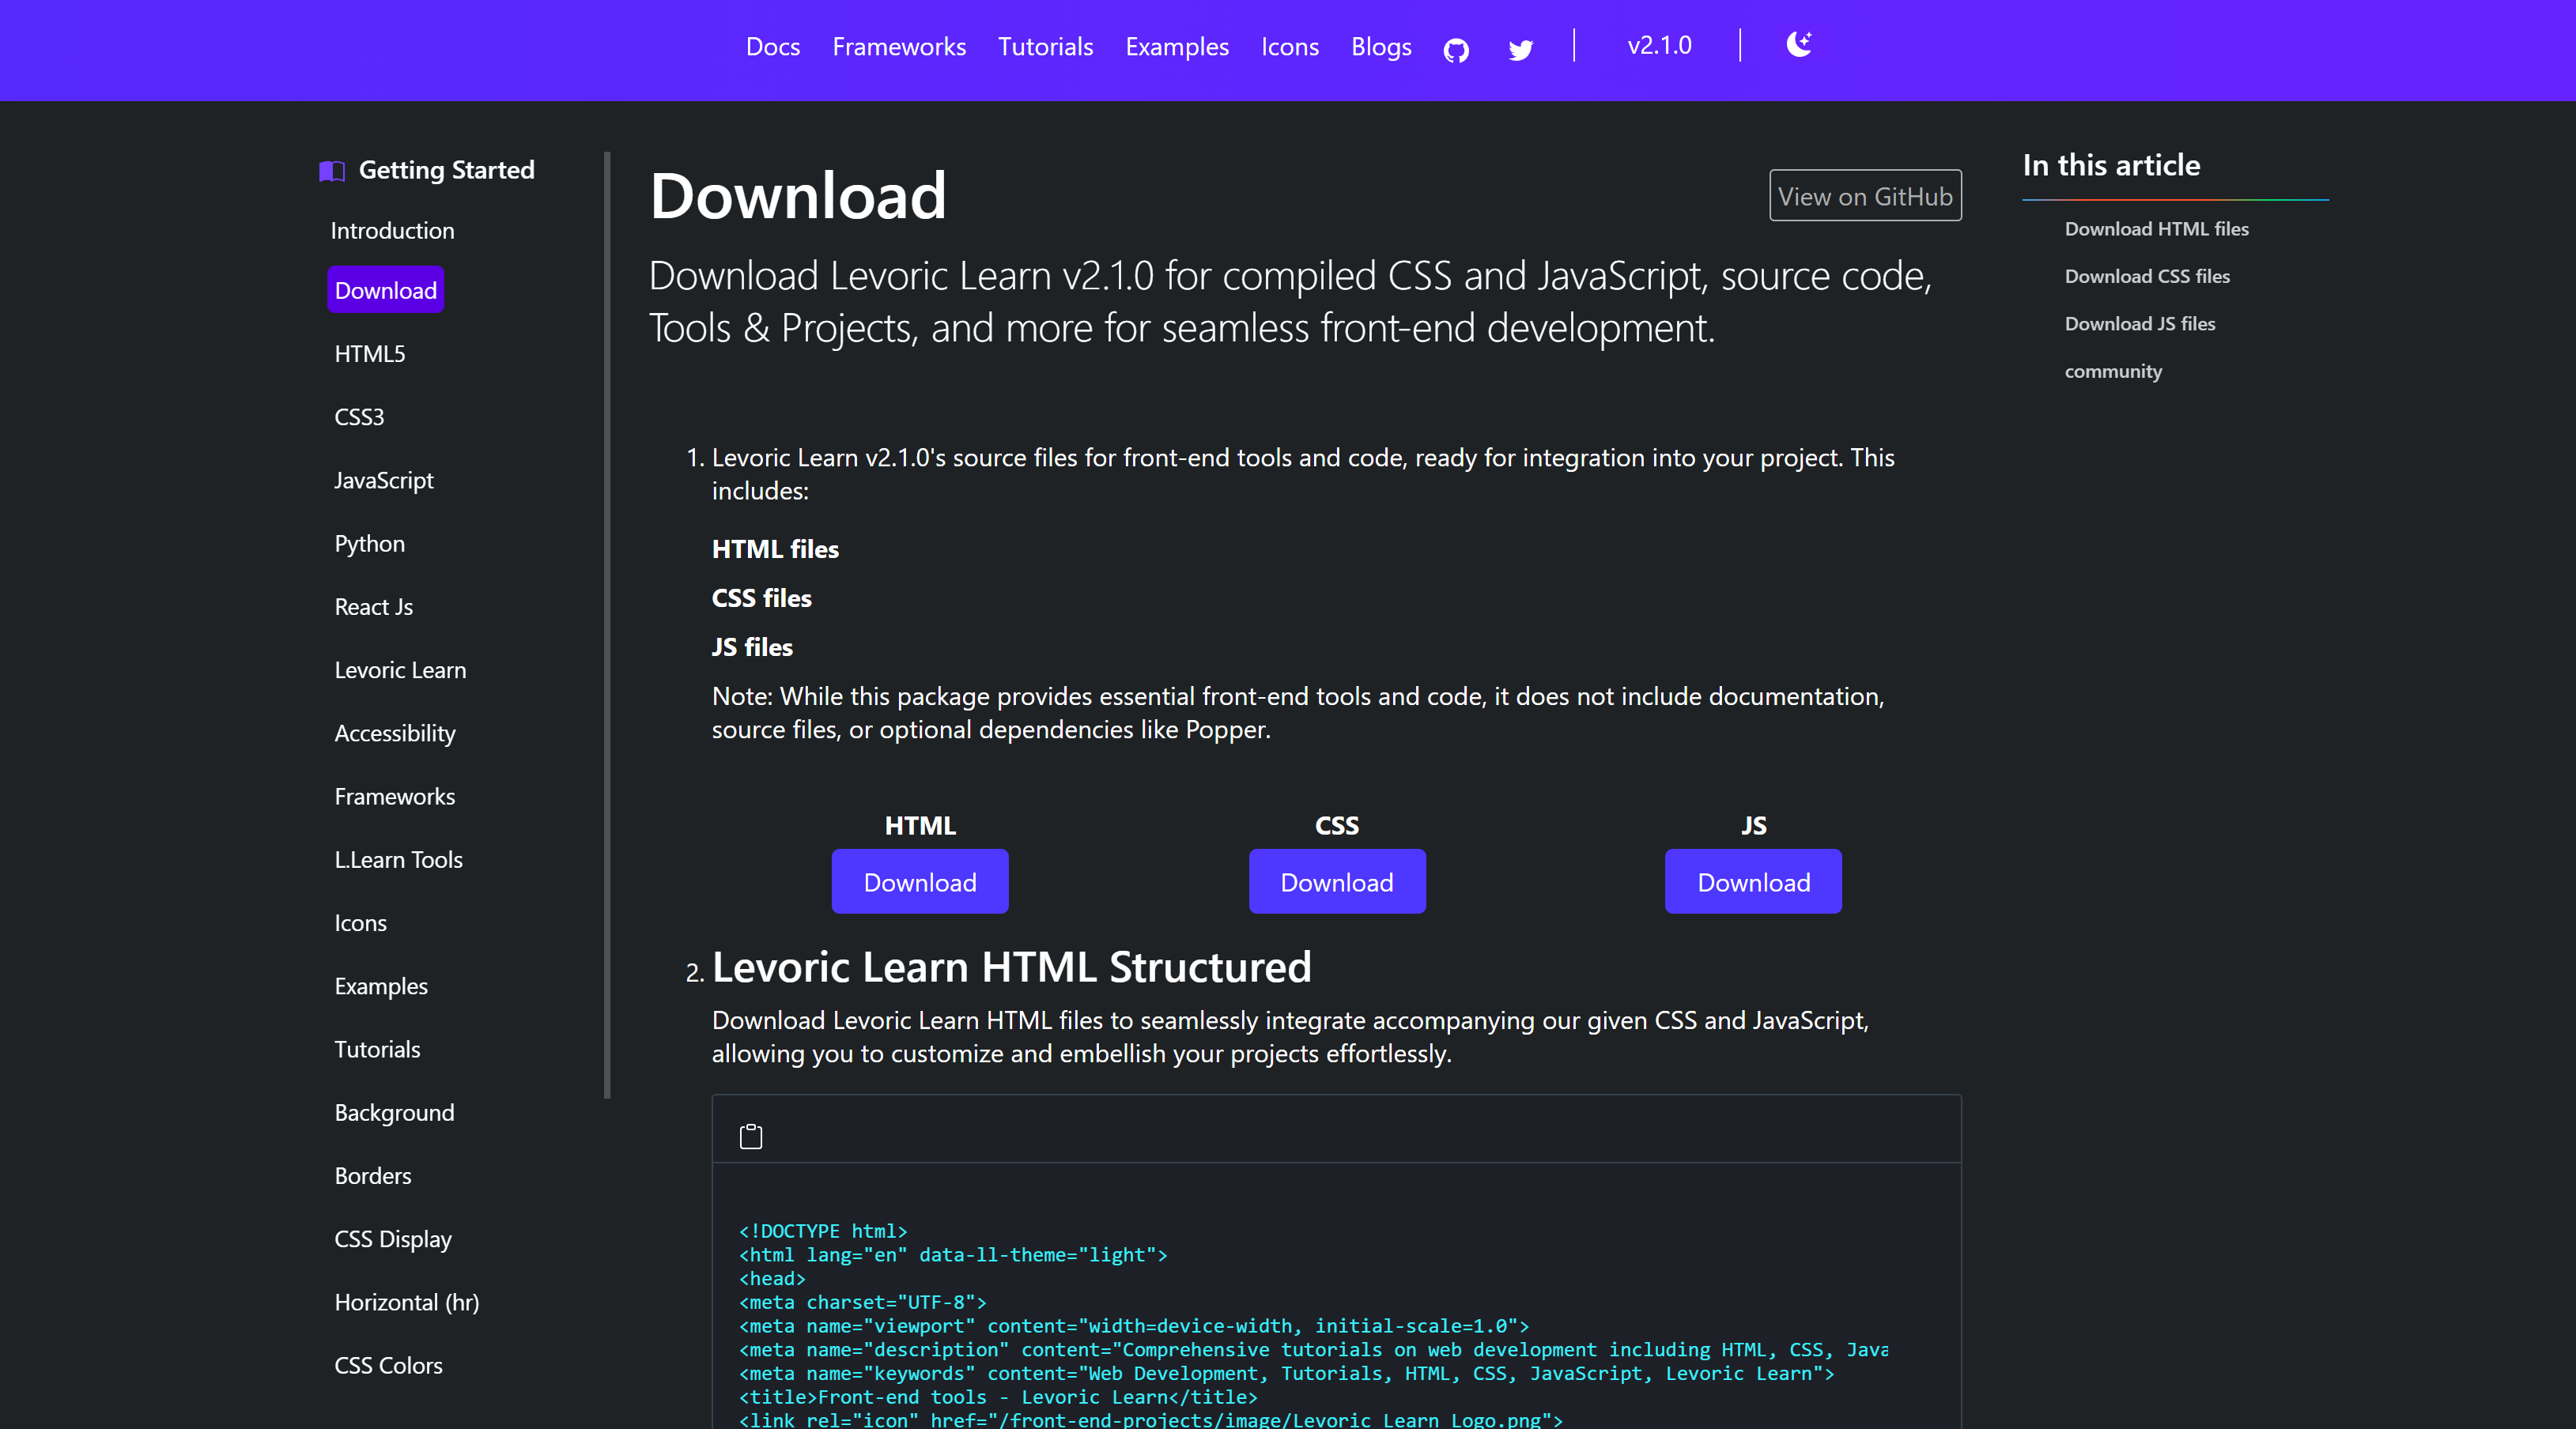Open Frameworks in top navigation
The width and height of the screenshot is (2576, 1429).
click(x=899, y=47)
